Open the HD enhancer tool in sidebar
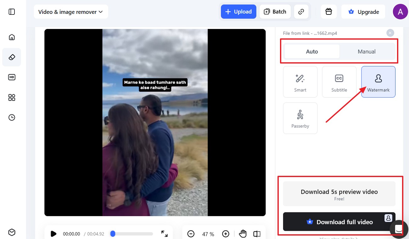409x239 pixels. click(x=12, y=77)
